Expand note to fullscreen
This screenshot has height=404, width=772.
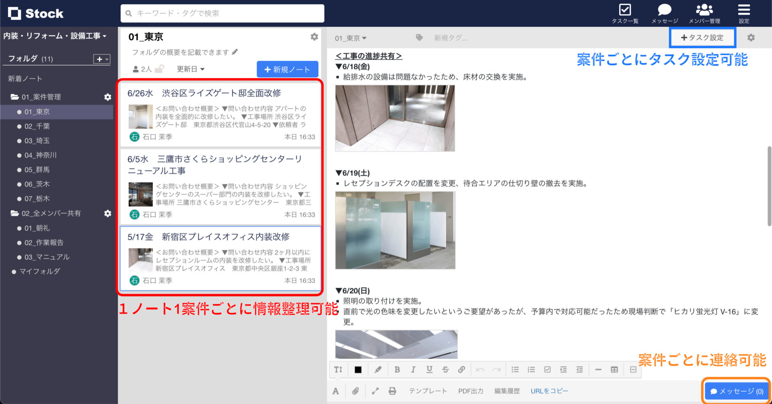click(375, 391)
